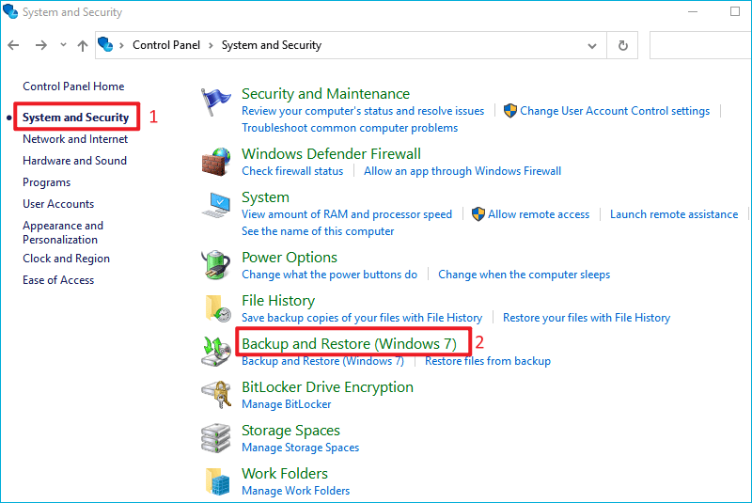Open Control Panel Home
The image size is (752, 503).
click(x=73, y=86)
